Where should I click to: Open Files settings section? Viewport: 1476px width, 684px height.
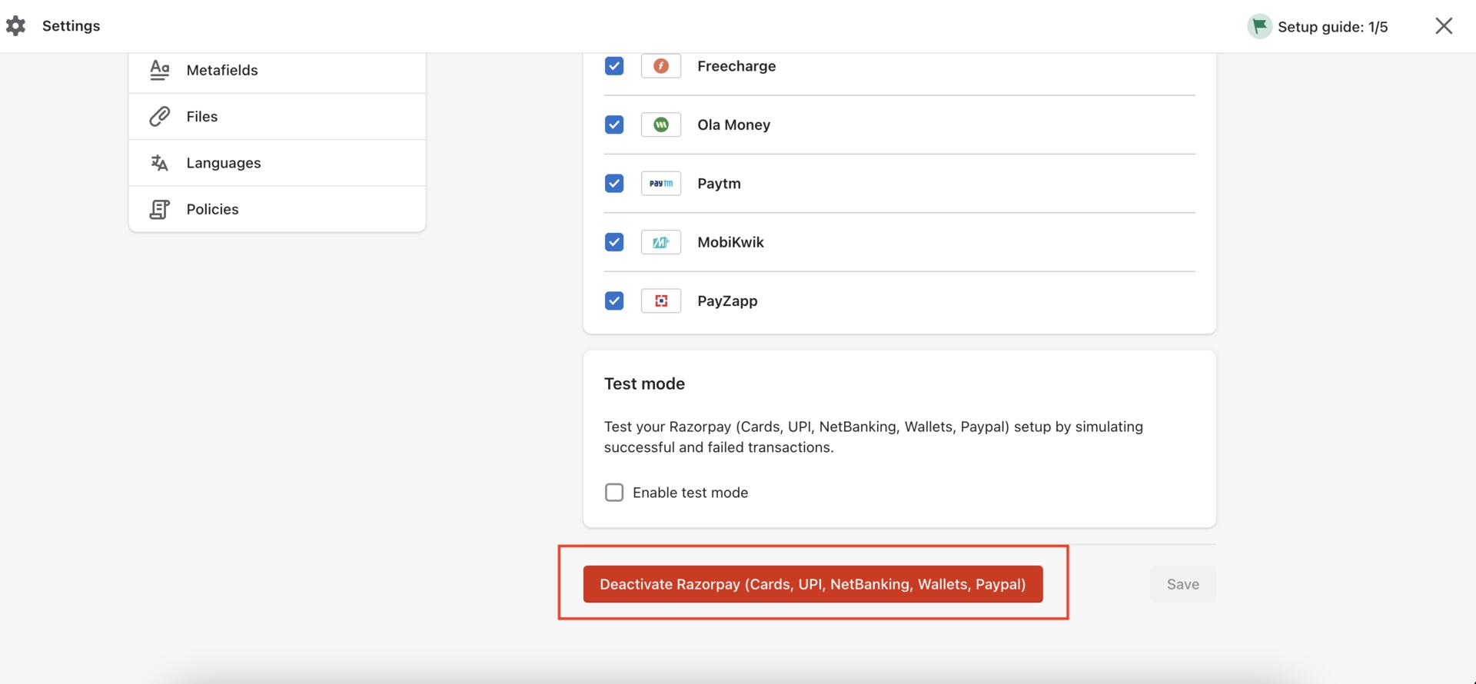click(x=277, y=116)
